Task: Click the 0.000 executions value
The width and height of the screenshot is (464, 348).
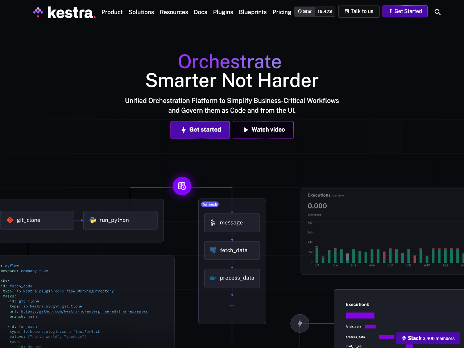Action: (317, 206)
